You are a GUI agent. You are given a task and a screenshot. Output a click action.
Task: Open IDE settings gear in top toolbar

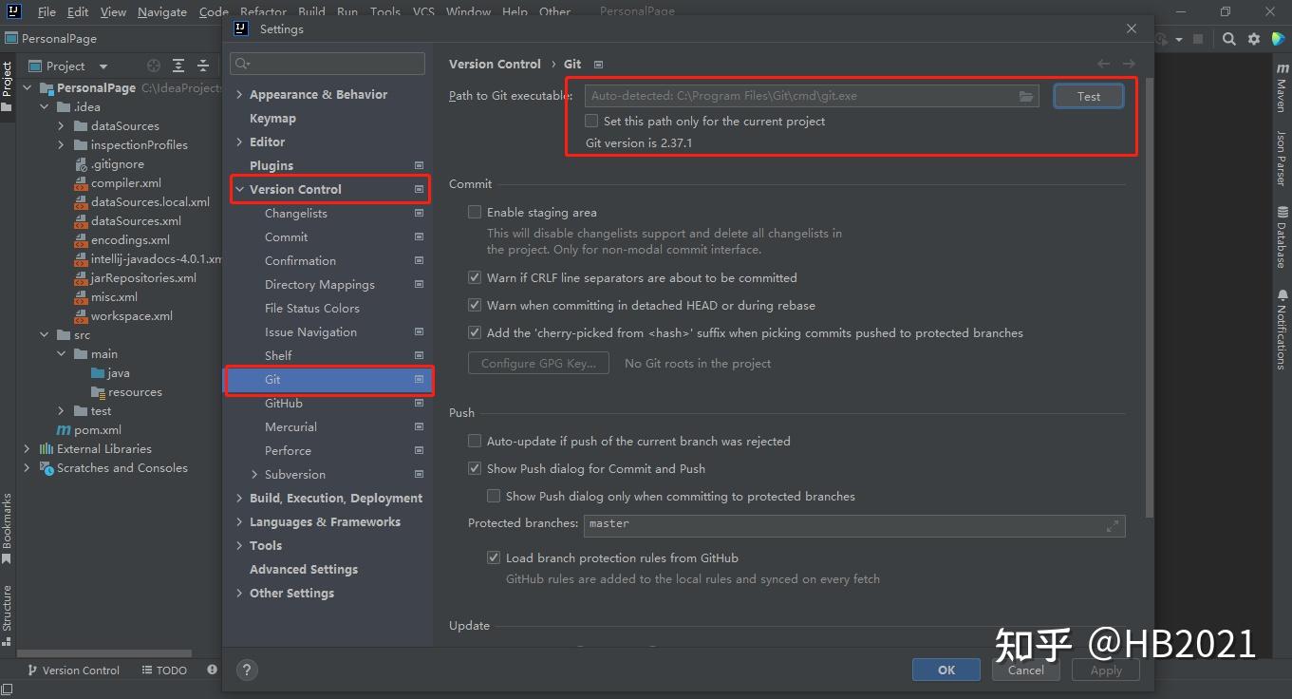pyautogui.click(x=1254, y=39)
